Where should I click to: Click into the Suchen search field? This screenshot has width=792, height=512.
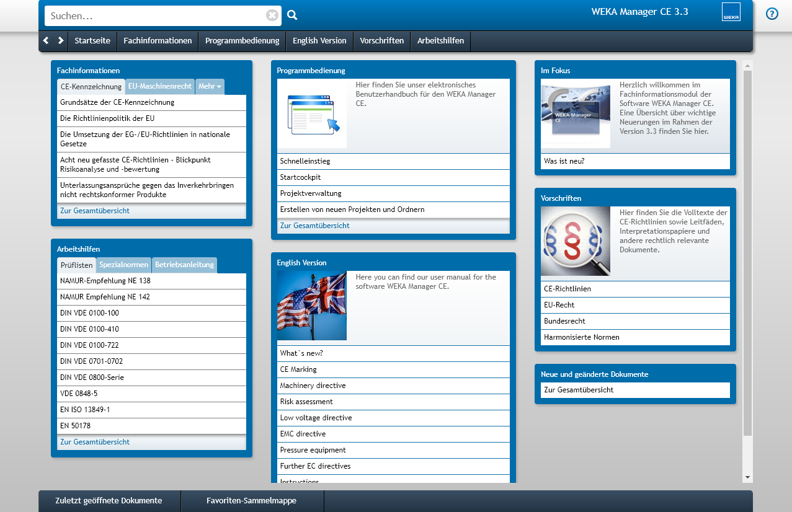point(155,16)
